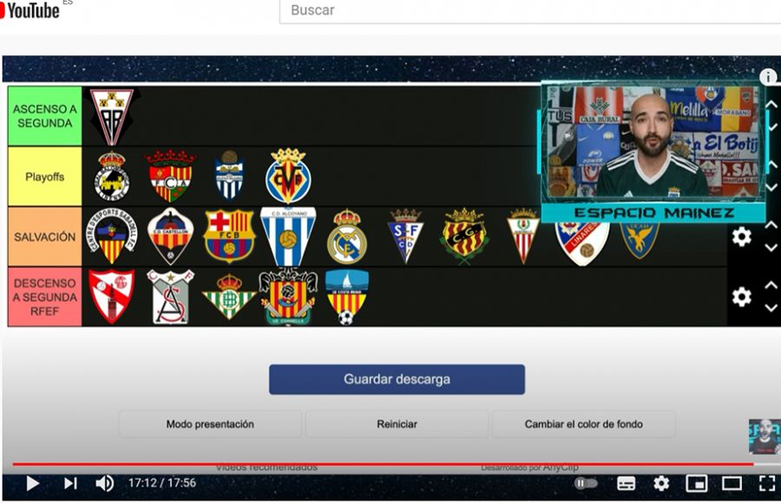This screenshot has width=781, height=503.
Task: Select the CD Castellón crest
Action: [170, 236]
